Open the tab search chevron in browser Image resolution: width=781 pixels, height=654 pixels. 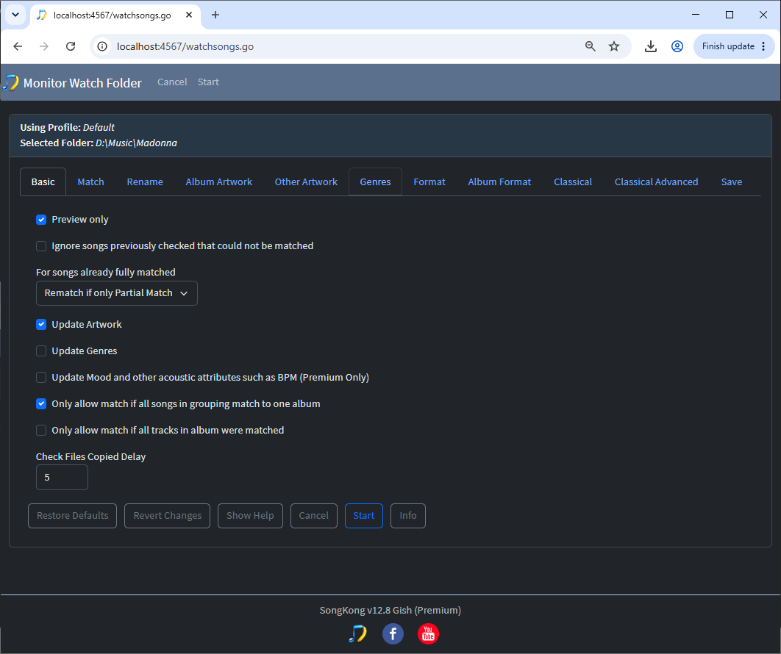[15, 15]
